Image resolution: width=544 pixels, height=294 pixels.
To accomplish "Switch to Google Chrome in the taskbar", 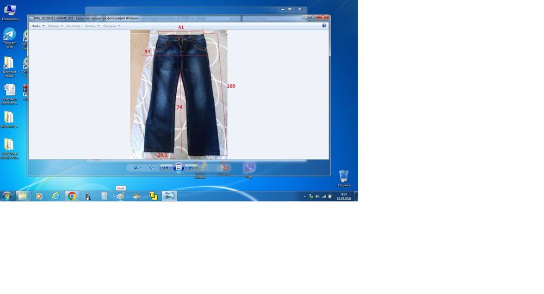I will pyautogui.click(x=72, y=196).
